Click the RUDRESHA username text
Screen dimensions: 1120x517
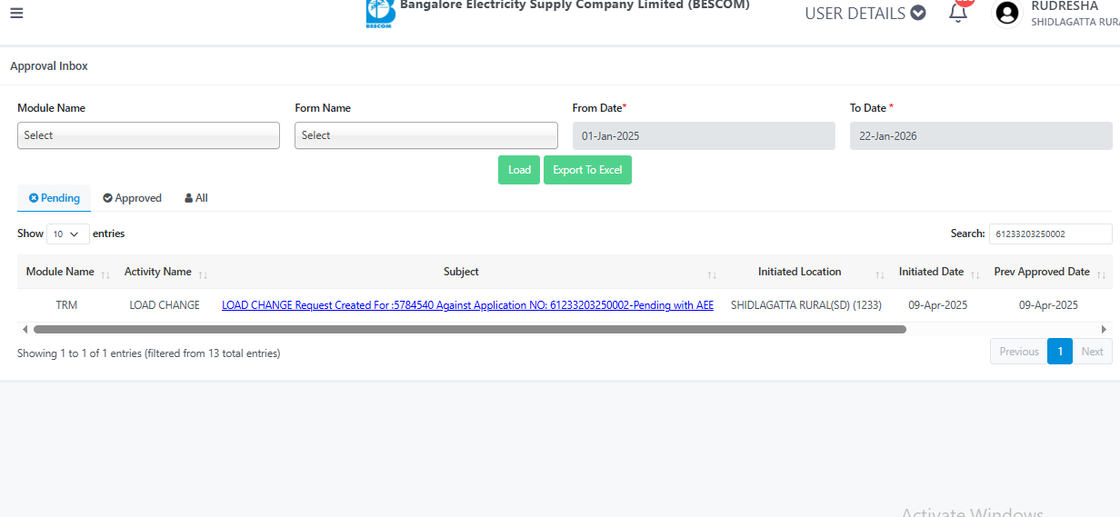click(1065, 5)
